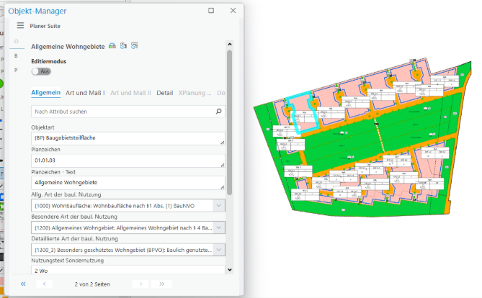This screenshot has width=482, height=298.
Task: Select the Allgemein tab
Action: (x=46, y=93)
